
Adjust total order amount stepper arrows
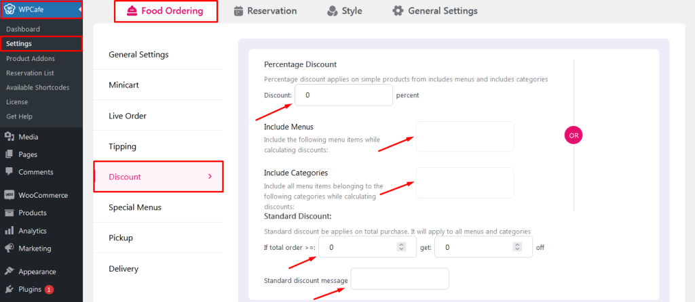pyautogui.click(x=401, y=247)
